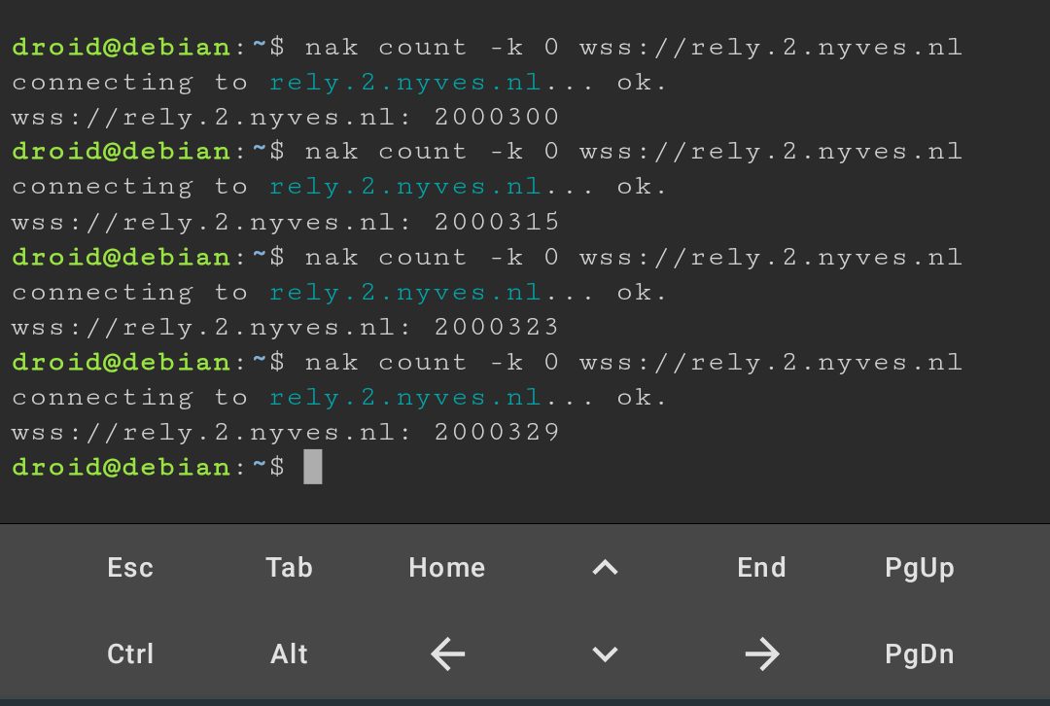Tap the right arrow key icon
Viewport: 1050px width, 706px height.
[762, 653]
